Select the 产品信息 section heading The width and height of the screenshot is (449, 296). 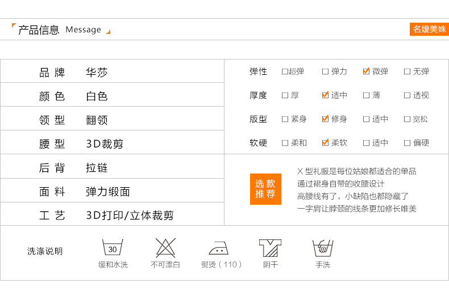coord(39,29)
